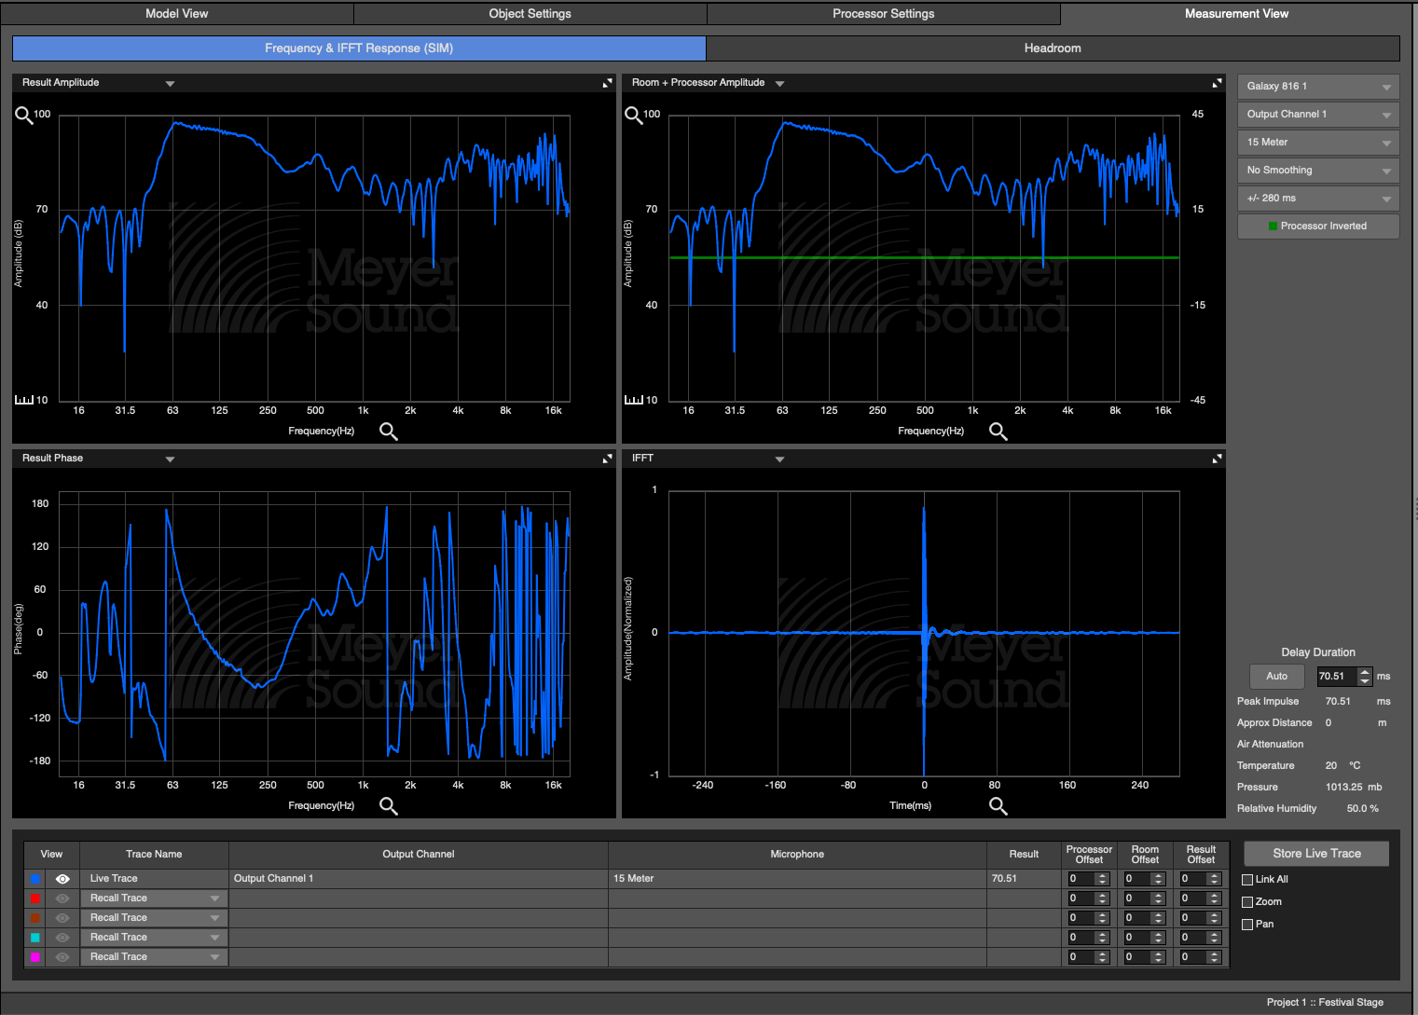This screenshot has width=1418, height=1015.
Task: Enable the Zoom checkbox
Action: (x=1247, y=902)
